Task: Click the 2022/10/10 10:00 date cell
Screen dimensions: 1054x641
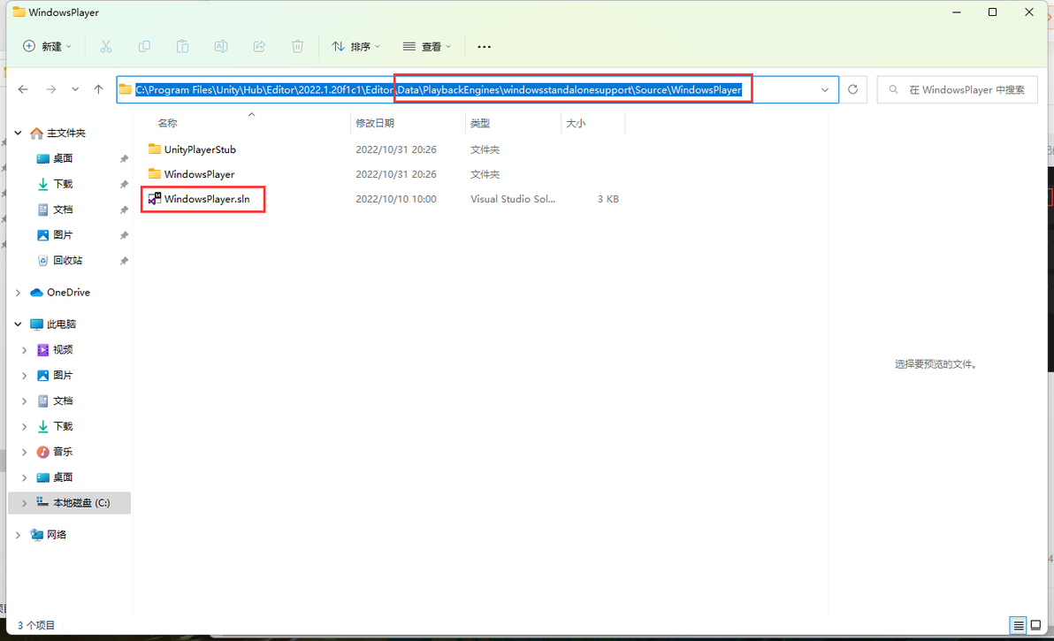Action: point(396,199)
